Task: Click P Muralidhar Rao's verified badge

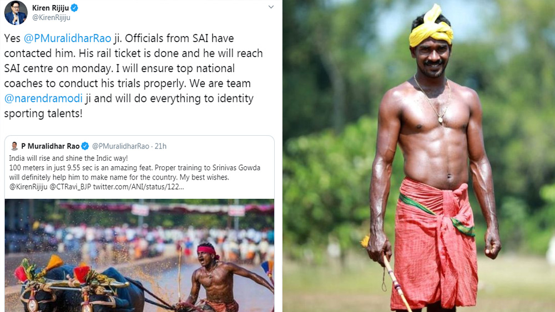Action: 85,146
